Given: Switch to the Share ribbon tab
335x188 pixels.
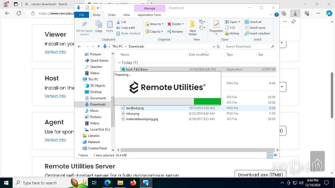Looking at the screenshot, I should point(112,15).
